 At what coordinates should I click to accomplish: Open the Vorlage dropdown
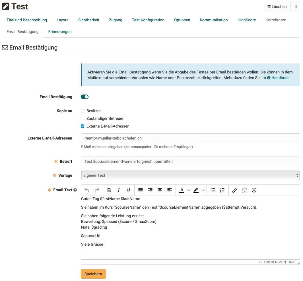point(190,175)
